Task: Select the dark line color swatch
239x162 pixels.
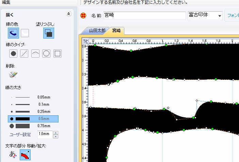Action: [x=14, y=33]
